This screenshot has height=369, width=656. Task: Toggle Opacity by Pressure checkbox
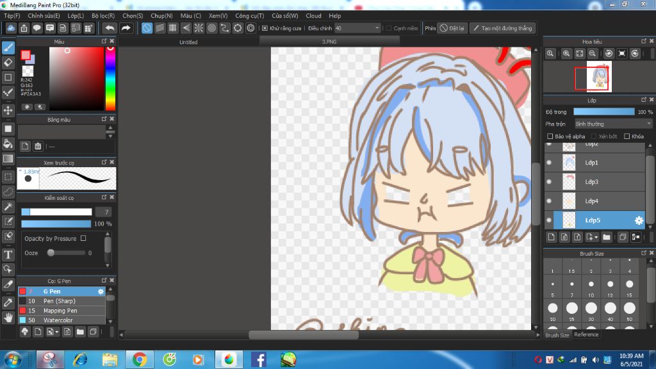click(x=83, y=238)
